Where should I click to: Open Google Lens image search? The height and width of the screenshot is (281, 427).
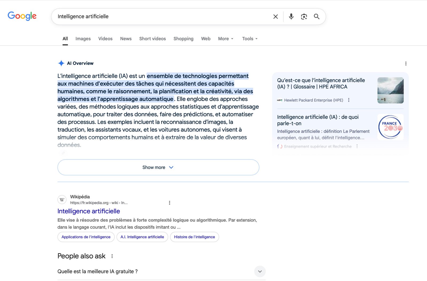coord(304,17)
